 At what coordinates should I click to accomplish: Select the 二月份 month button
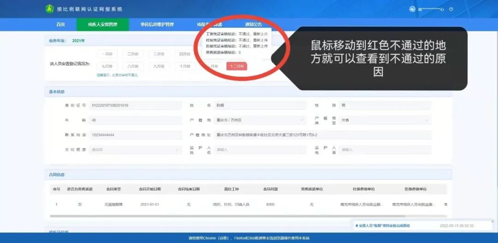[133, 54]
